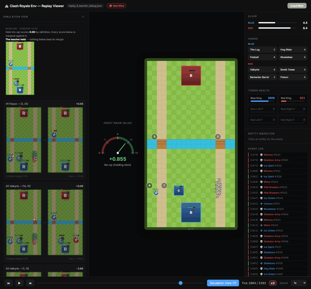Select Musketeer card in Blue hand
311x289 pixels.
pyautogui.click(x=293, y=57)
